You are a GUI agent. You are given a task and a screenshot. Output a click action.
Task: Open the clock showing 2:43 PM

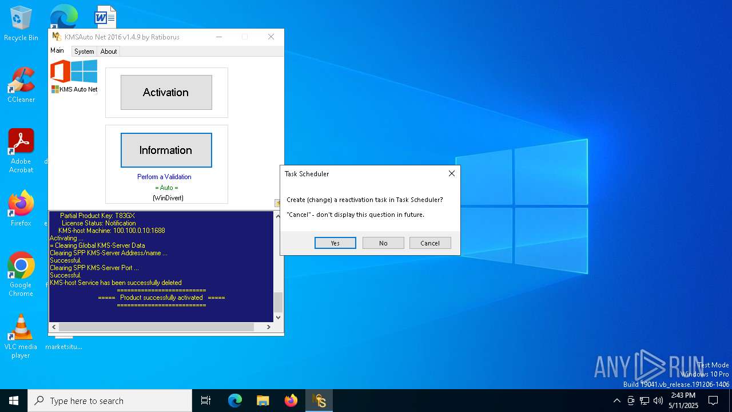[683, 401]
